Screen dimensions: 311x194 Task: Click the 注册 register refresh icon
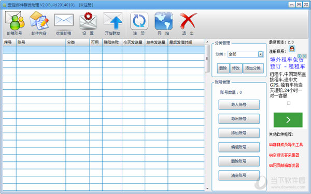pos(139,23)
